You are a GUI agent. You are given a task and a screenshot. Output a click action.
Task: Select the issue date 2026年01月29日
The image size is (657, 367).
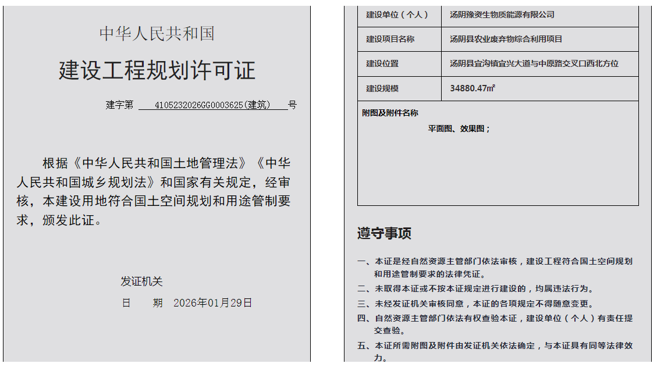click(x=212, y=303)
